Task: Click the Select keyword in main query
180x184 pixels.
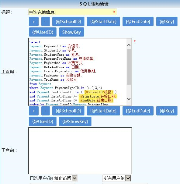Action: (35, 42)
